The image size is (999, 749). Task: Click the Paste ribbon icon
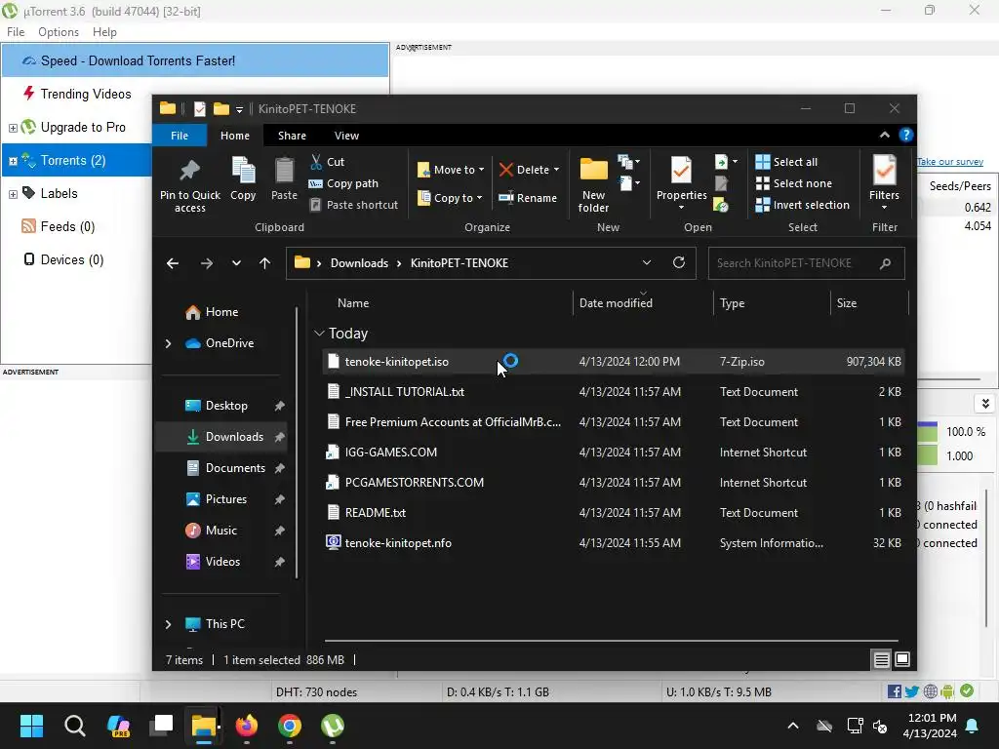pos(284,170)
